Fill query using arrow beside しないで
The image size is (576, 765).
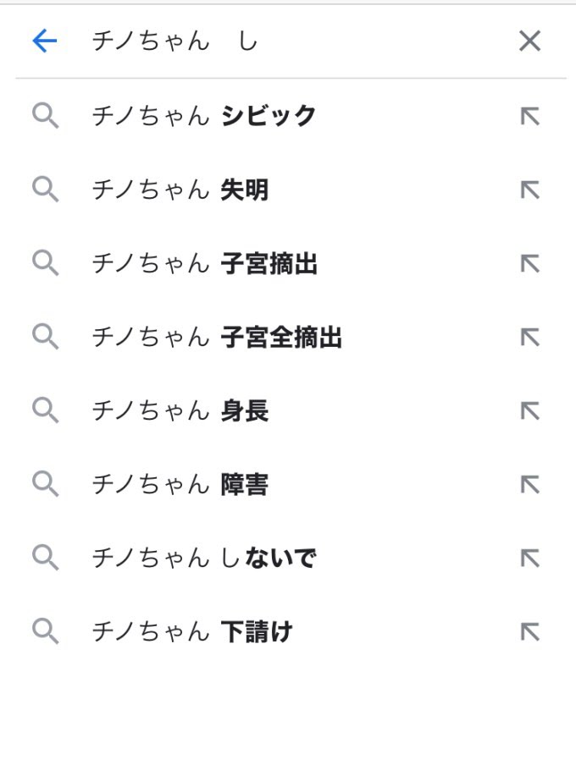click(530, 559)
